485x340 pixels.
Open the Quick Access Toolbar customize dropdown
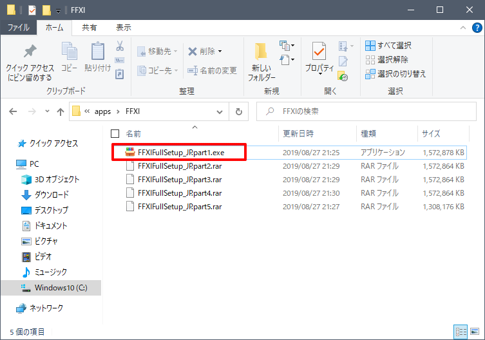(58, 11)
